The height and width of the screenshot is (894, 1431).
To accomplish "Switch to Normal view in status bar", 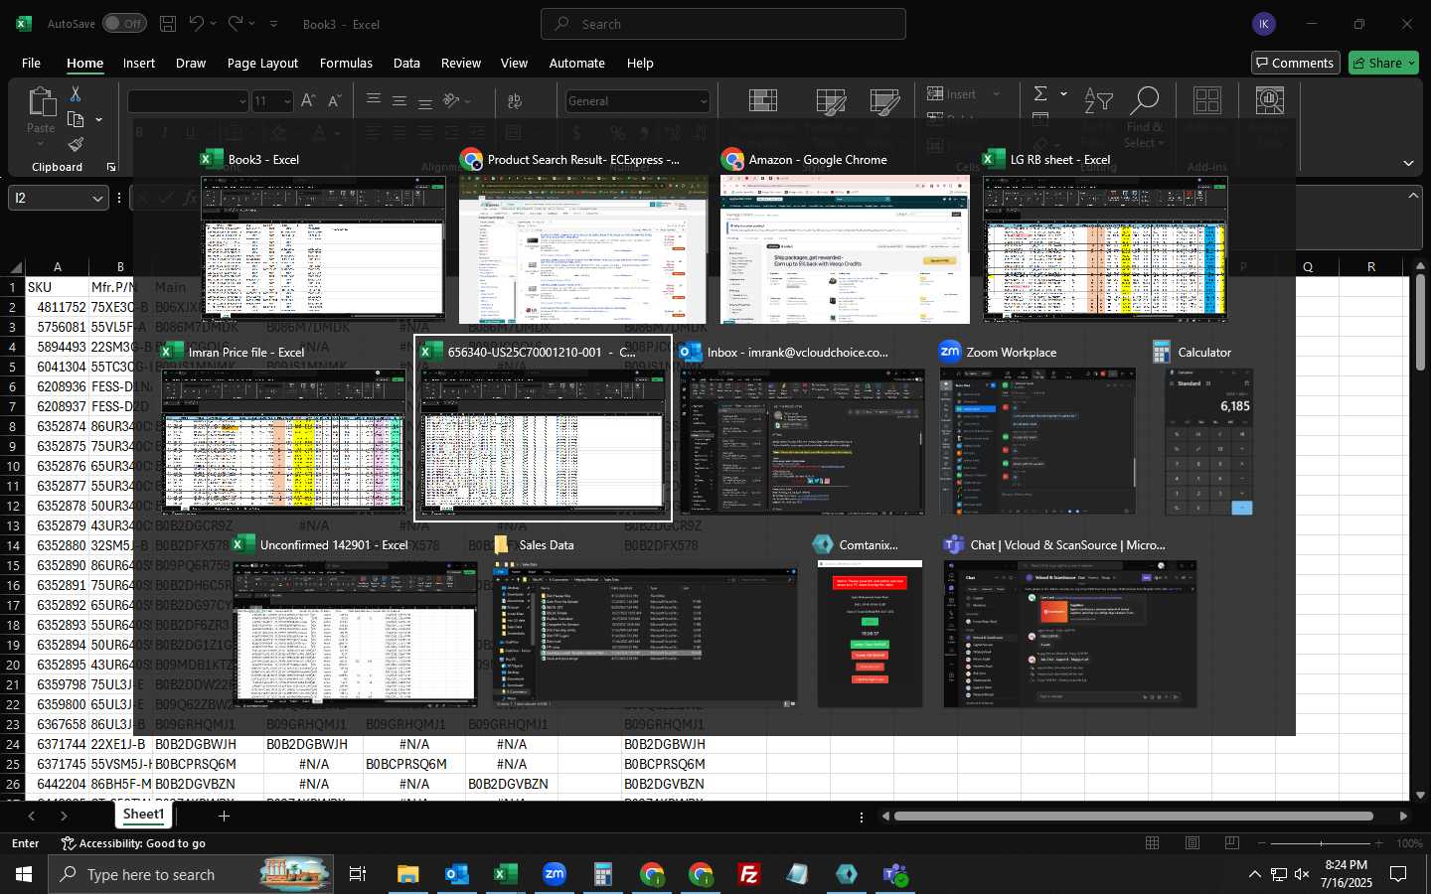I will coord(1153,843).
